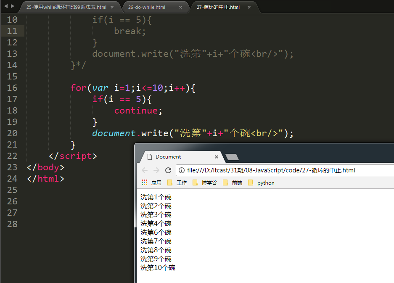Image resolution: width=394 pixels, height=283 pixels.
Task: Click line number 11 in the gutter
Action: 12,31
